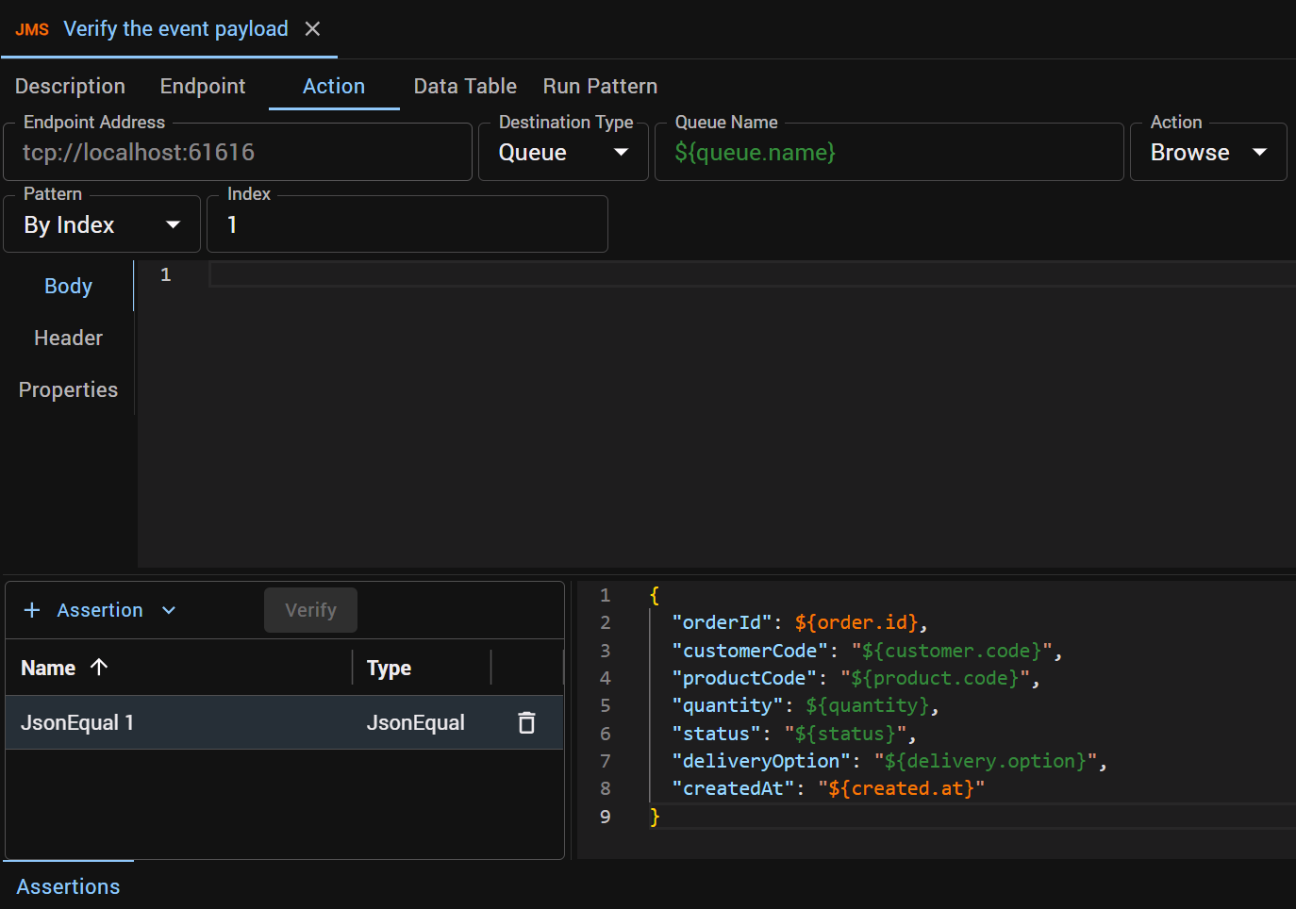Click the Index input field
Screen dimensions: 1296x909
pos(407,224)
